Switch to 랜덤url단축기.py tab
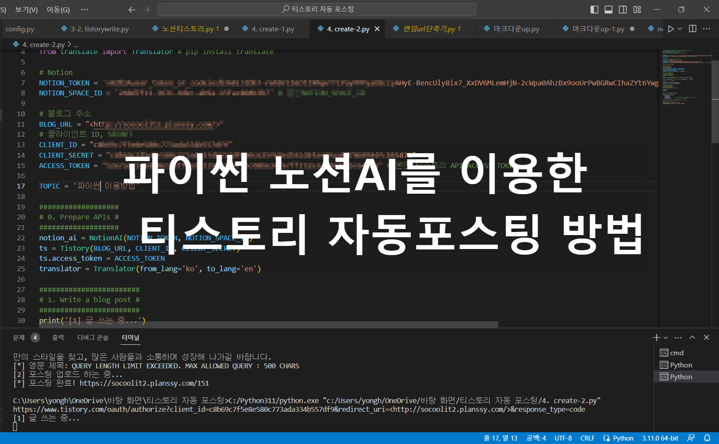The width and height of the screenshot is (719, 444). pyautogui.click(x=431, y=29)
